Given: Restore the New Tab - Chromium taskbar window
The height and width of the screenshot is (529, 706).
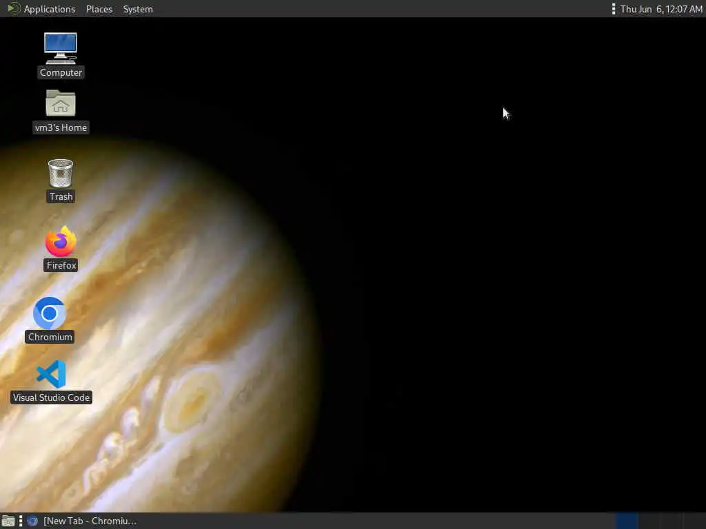Looking at the screenshot, I should [x=82, y=521].
